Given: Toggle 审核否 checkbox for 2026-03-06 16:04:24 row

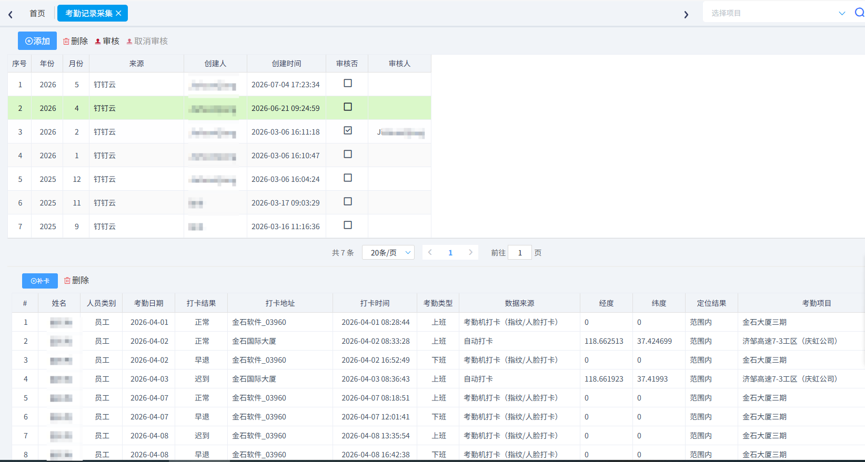Looking at the screenshot, I should (348, 178).
